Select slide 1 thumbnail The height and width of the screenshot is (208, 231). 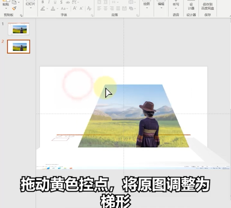(18, 29)
